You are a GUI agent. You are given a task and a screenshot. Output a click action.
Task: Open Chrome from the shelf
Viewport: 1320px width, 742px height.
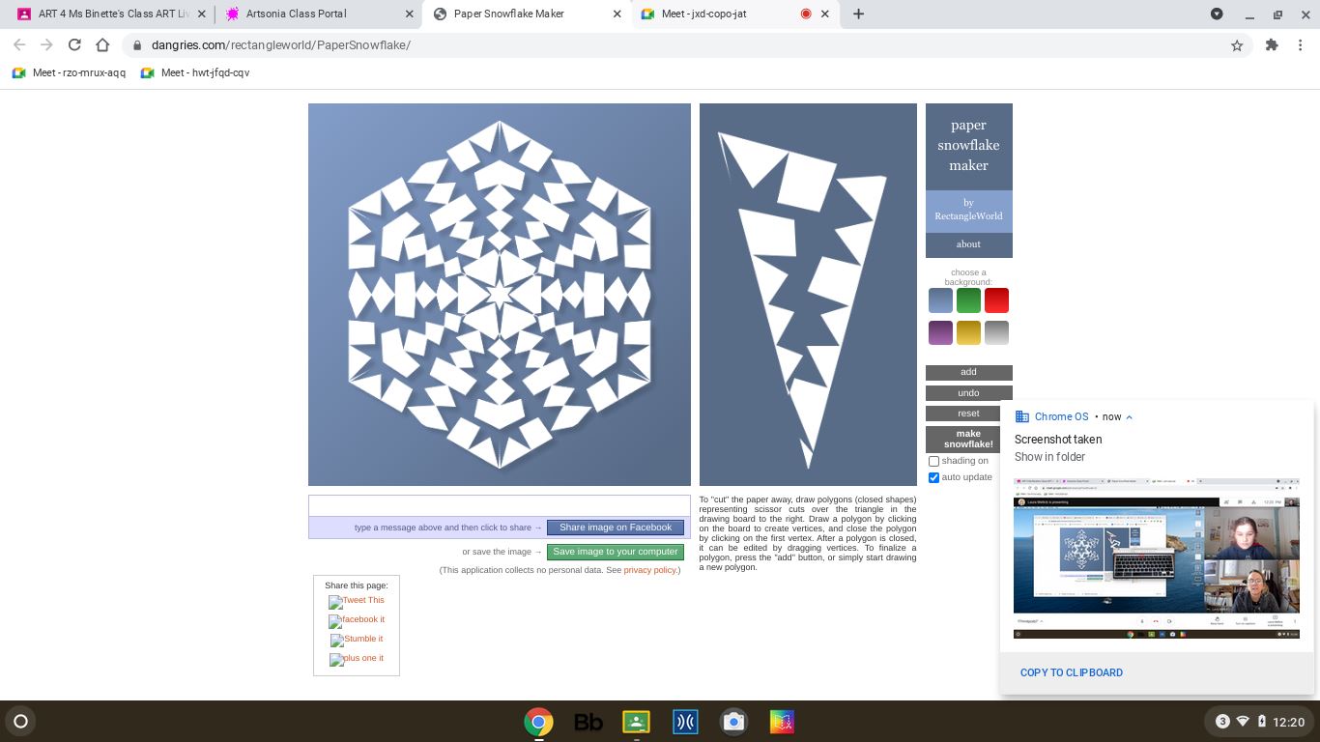click(538, 722)
